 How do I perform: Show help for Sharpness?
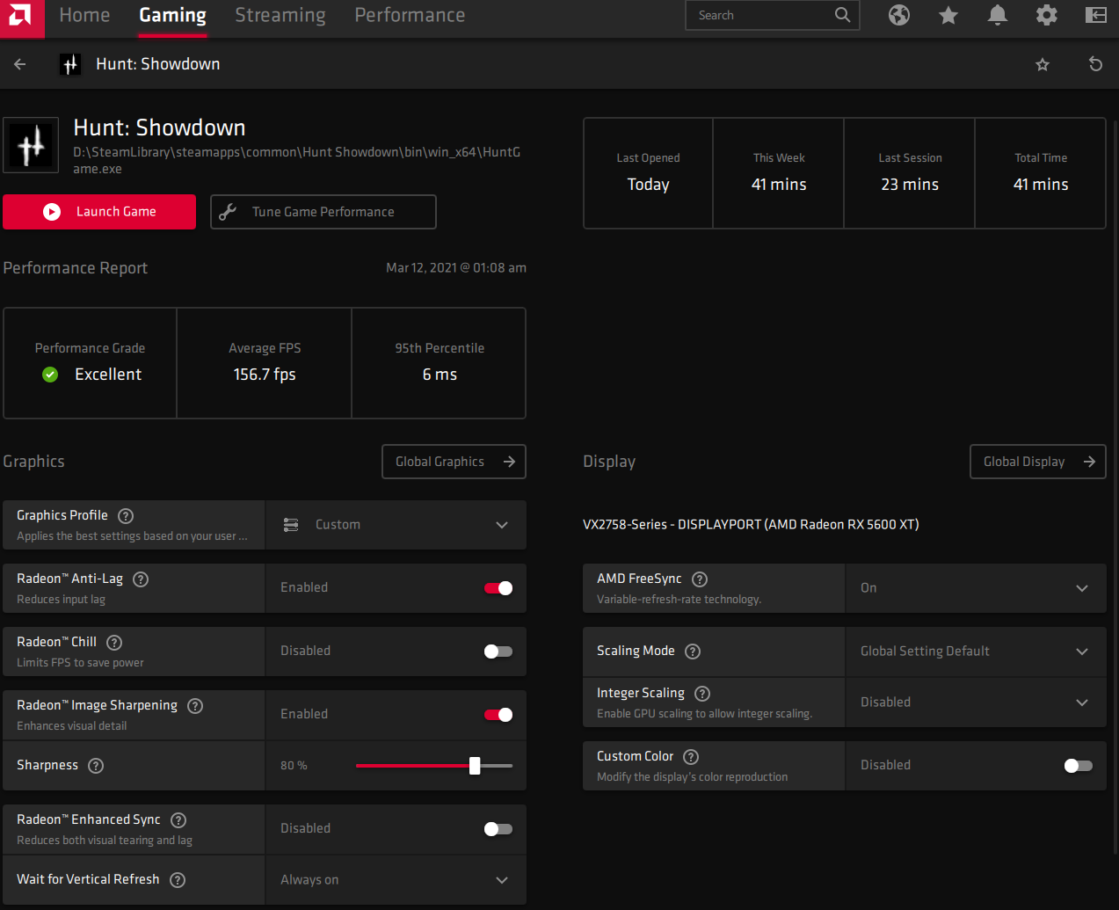click(96, 766)
